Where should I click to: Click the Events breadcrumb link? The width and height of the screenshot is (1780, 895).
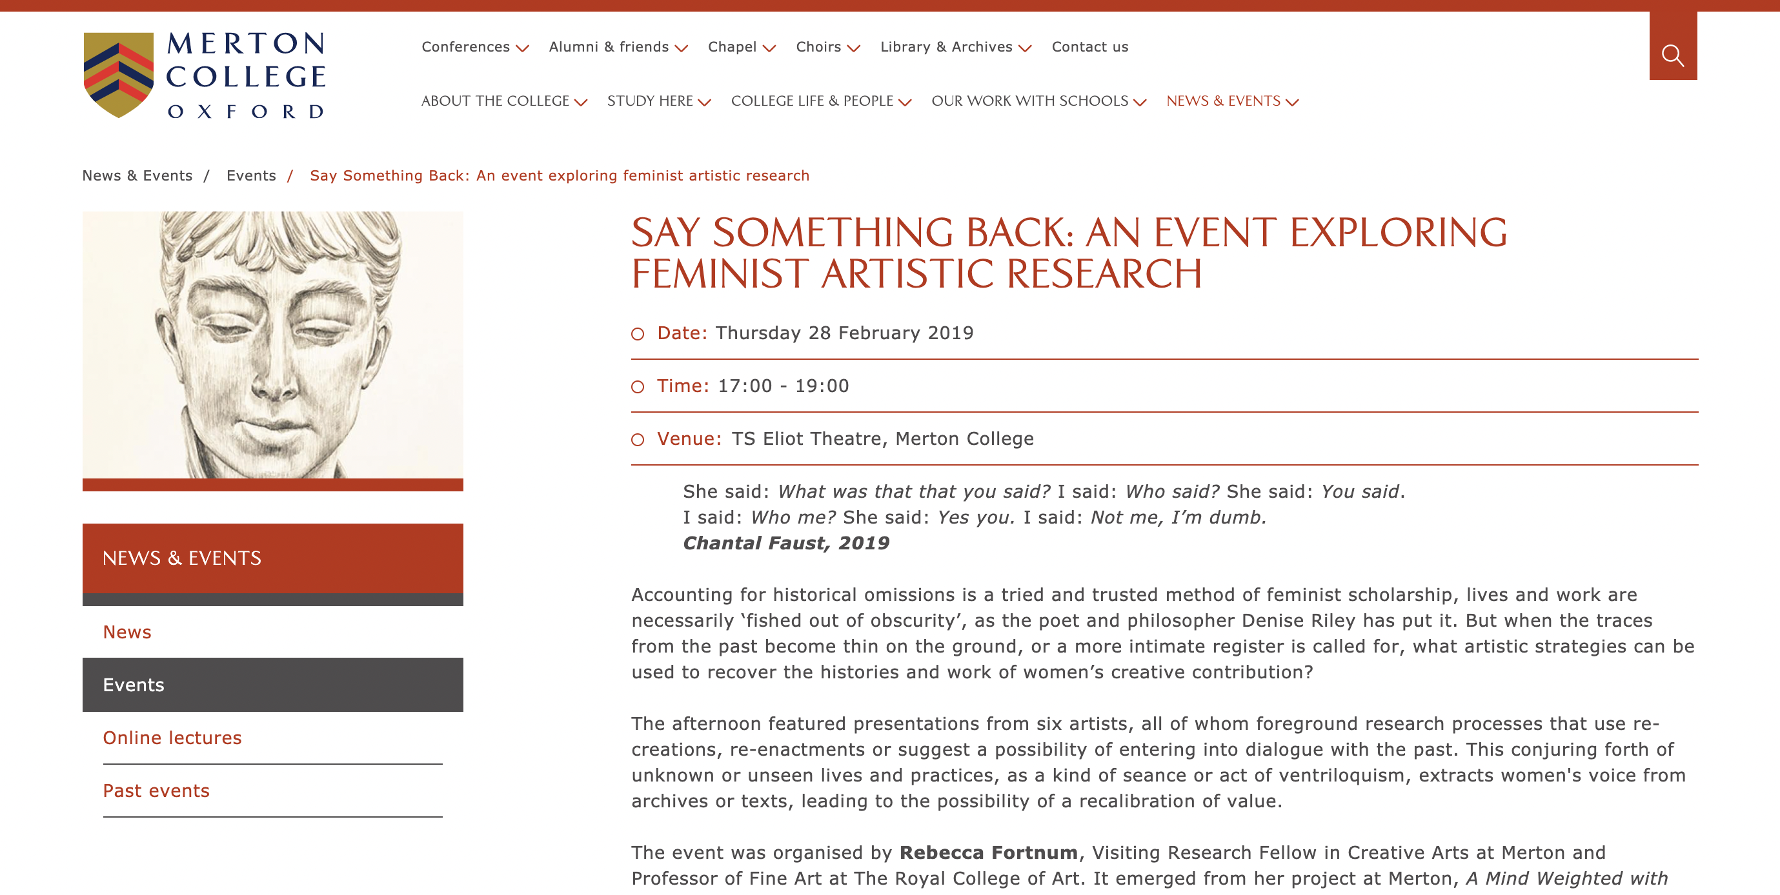[x=251, y=175]
